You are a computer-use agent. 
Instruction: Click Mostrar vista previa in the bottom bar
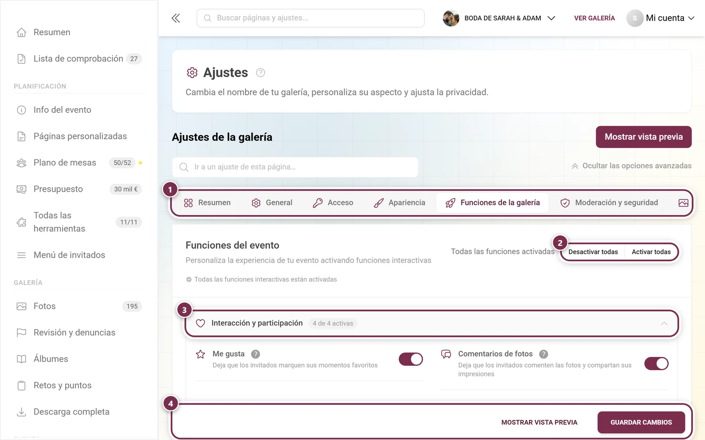coord(540,422)
